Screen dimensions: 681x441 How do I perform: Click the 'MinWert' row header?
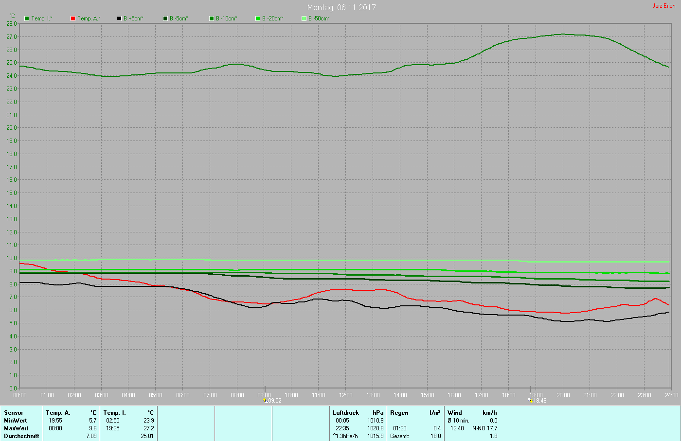click(x=16, y=421)
